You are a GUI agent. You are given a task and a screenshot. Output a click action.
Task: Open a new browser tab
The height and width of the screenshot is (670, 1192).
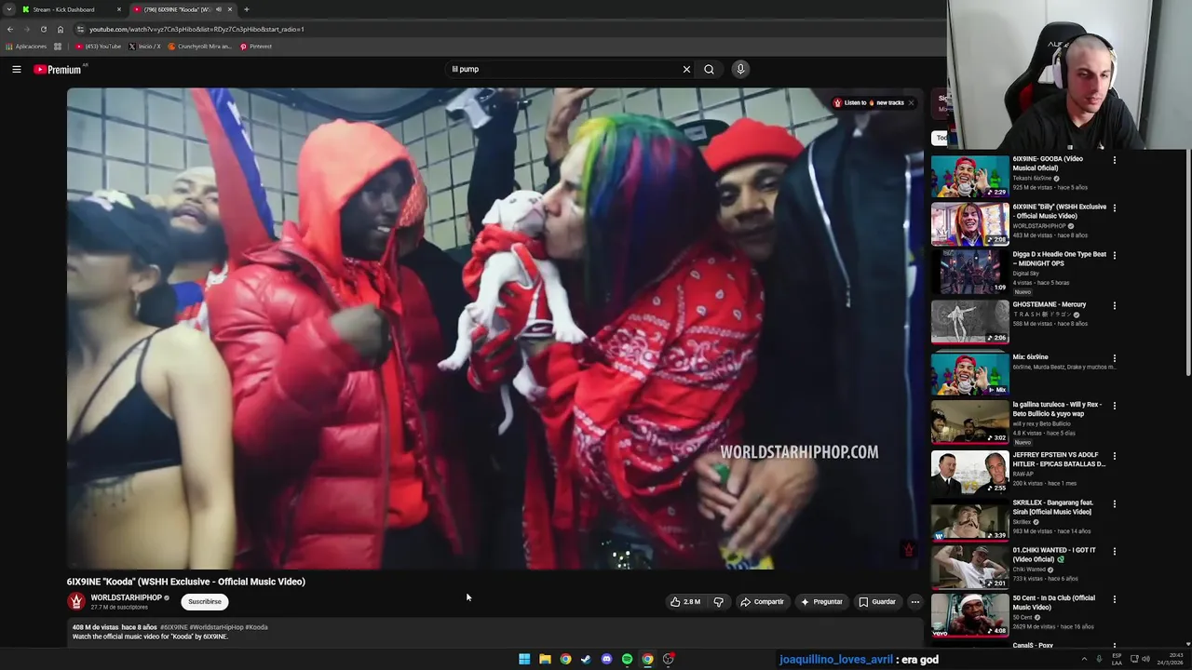246,9
